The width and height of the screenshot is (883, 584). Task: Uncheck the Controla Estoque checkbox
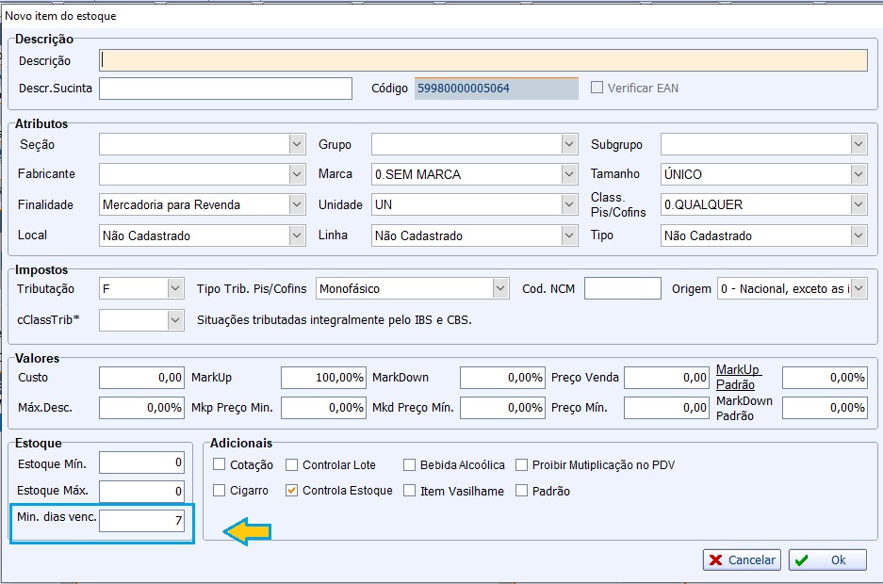point(292,491)
